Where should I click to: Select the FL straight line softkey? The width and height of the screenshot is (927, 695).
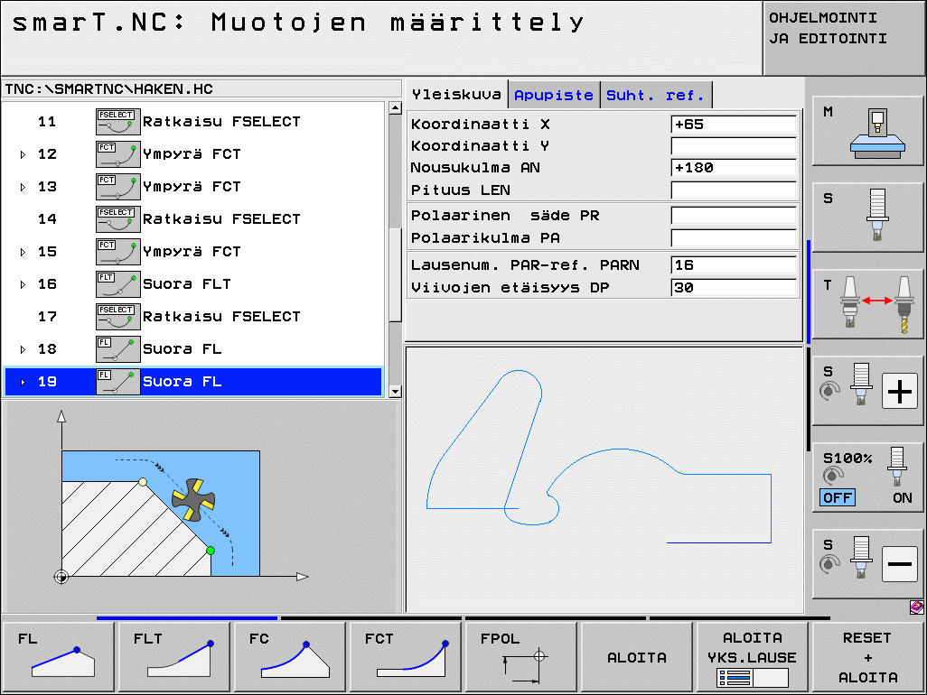58,656
